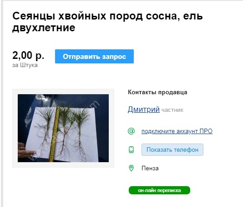The image size is (243, 207).
Task: Open the pine seedlings photo thumbnail
Action: pos(63,128)
